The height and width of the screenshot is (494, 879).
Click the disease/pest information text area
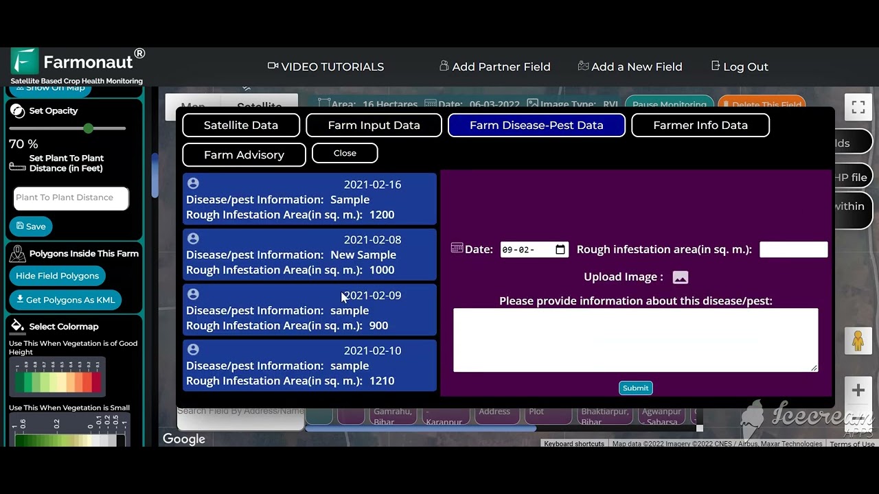tap(636, 340)
